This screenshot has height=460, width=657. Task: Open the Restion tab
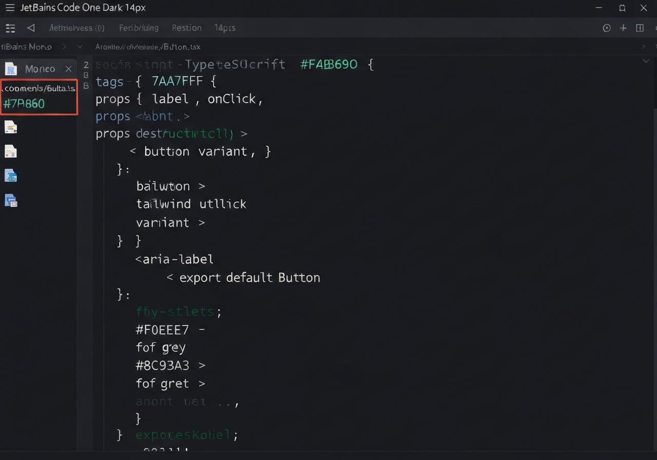click(186, 28)
